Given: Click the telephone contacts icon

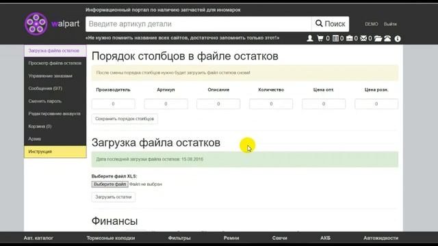Looking at the screenshot, I should tap(387, 38).
